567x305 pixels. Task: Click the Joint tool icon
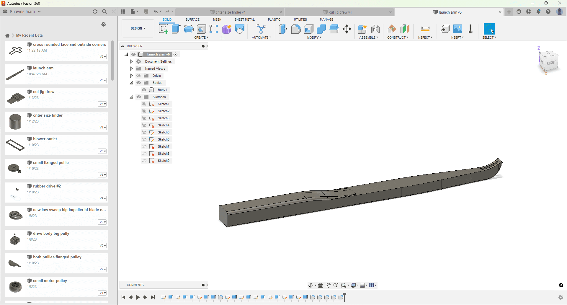click(375, 29)
